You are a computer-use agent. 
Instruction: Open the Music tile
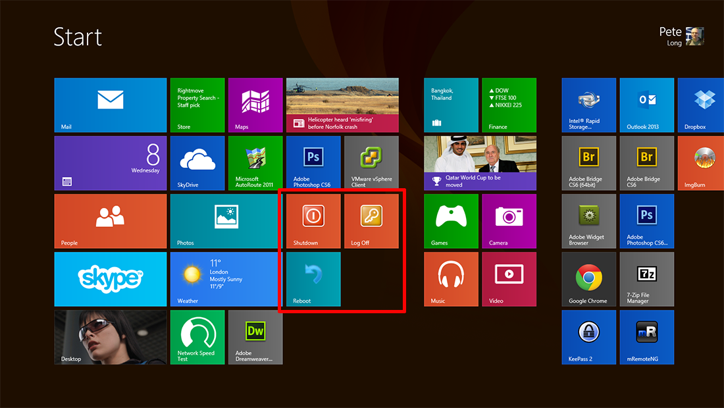click(451, 279)
